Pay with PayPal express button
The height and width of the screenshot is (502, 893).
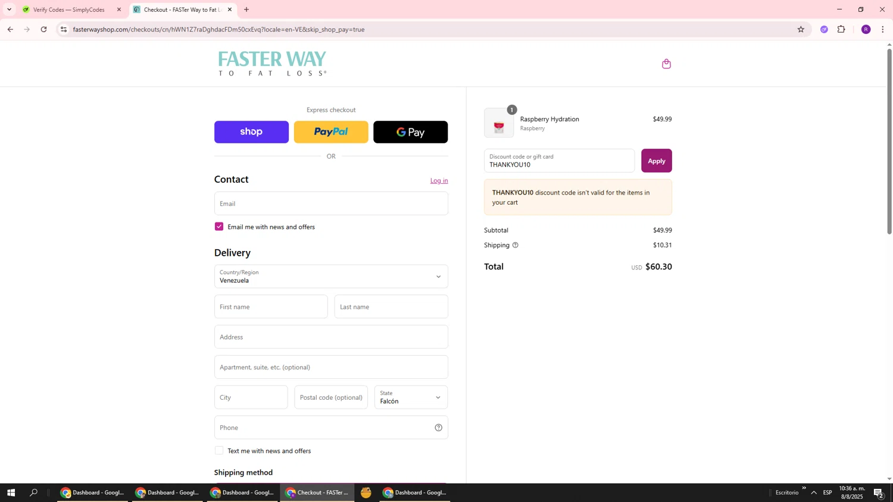click(331, 132)
